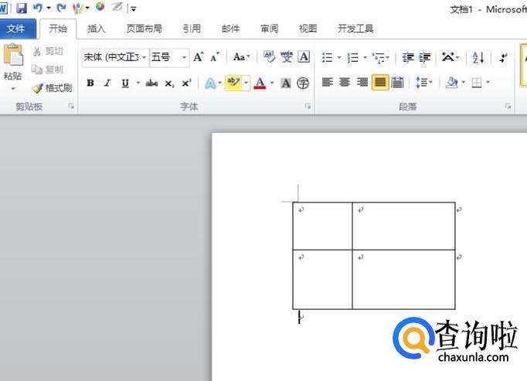The height and width of the screenshot is (381, 527).
Task: Switch to References (引用) tab
Action: (x=192, y=29)
